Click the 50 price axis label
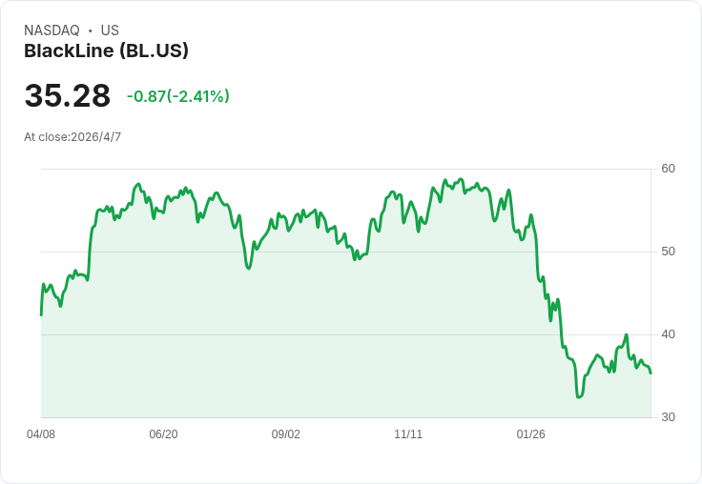 click(x=668, y=252)
